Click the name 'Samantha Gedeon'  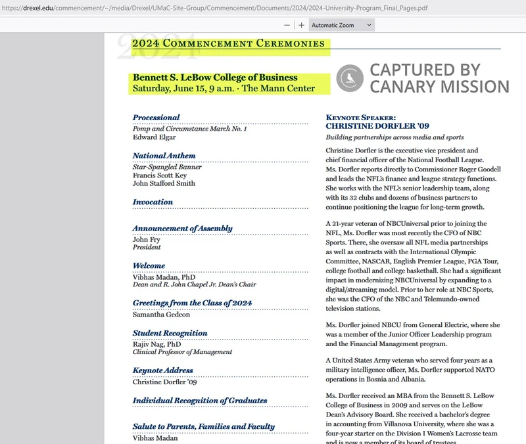161,315
